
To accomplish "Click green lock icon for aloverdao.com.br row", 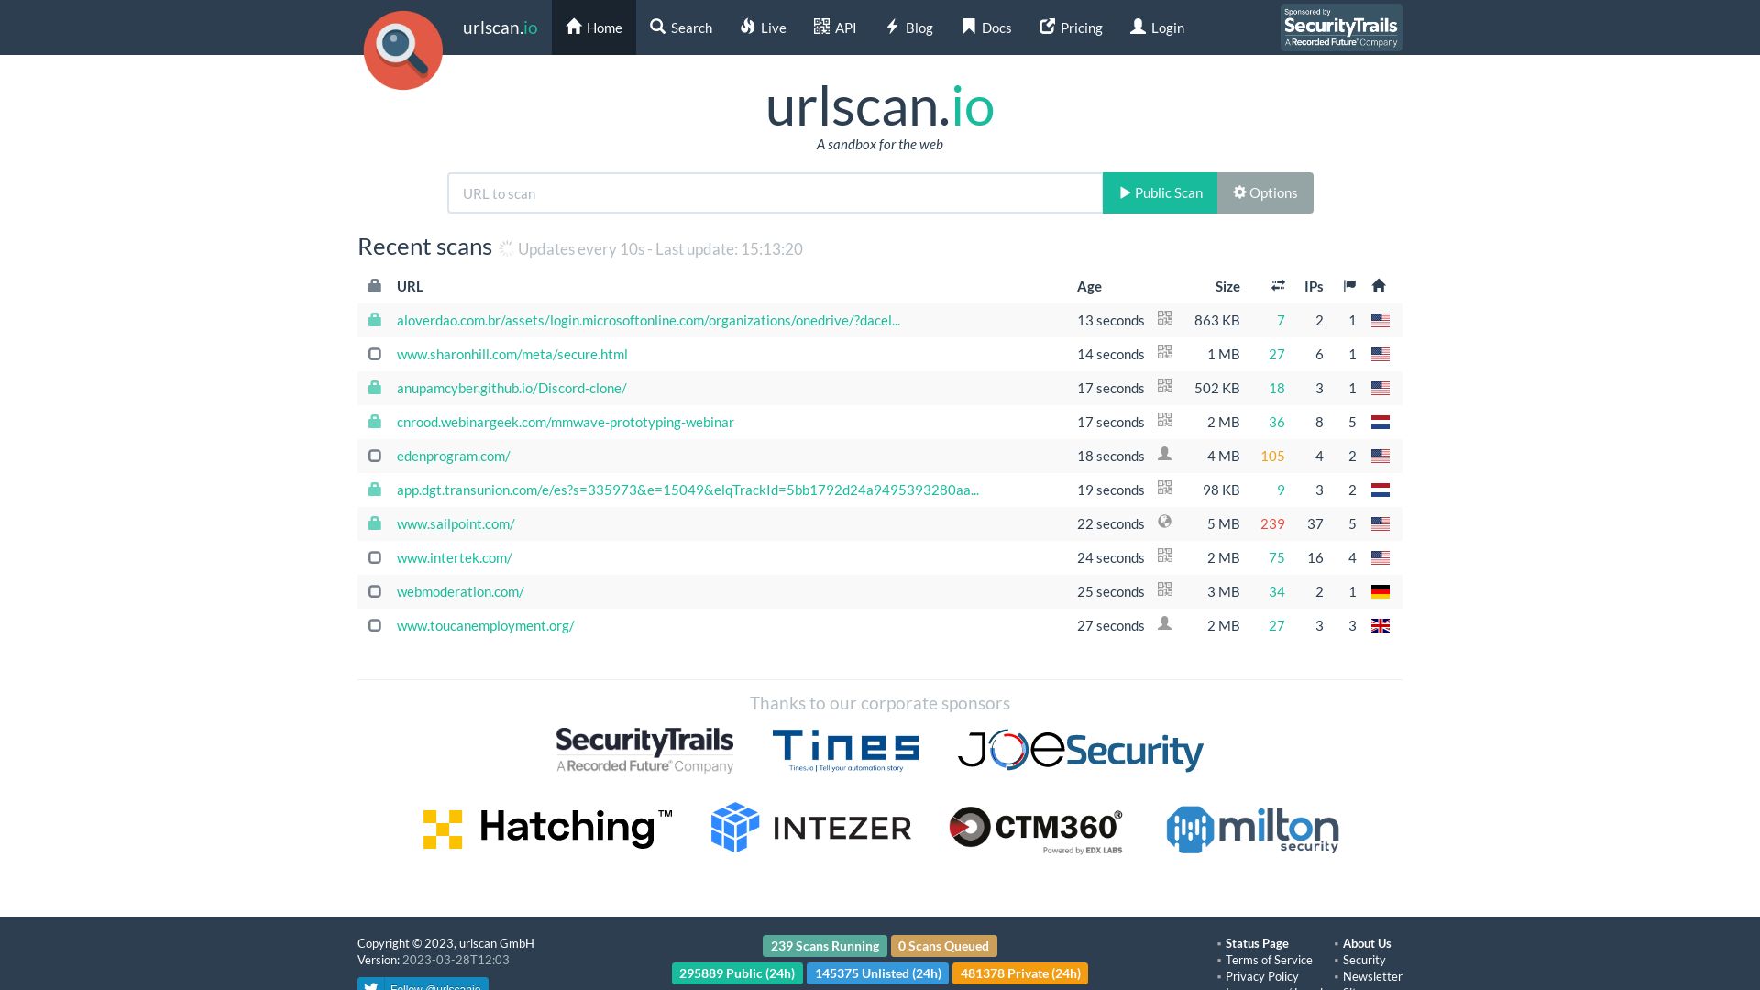I will coord(375,320).
